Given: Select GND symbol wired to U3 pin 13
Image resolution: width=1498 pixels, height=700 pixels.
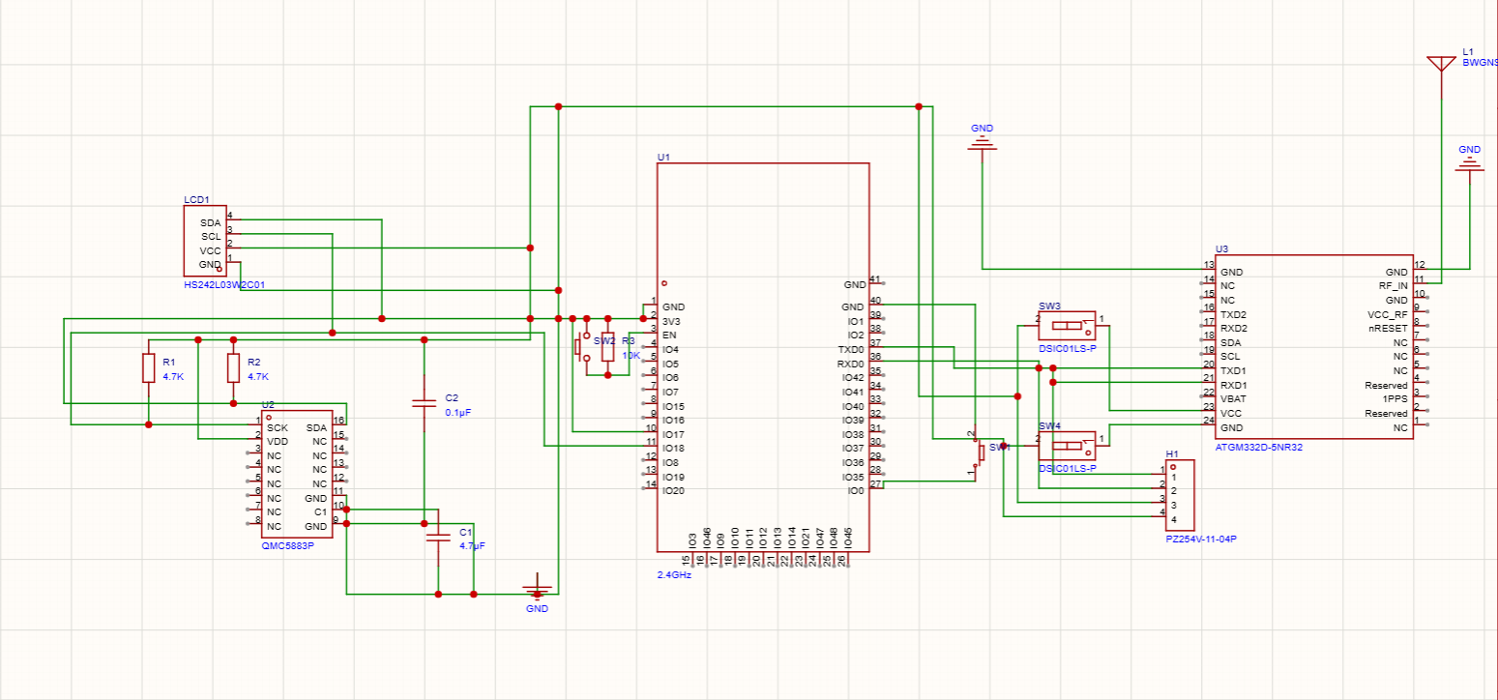Looking at the screenshot, I should tap(982, 143).
